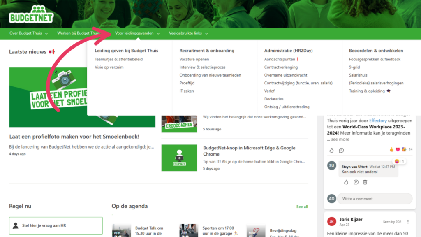The width and height of the screenshot is (421, 237).
Task: Like Steyn van Uitert's comment
Action: pos(346,182)
